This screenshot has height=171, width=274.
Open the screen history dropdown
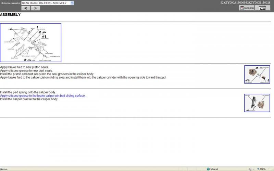click(x=72, y=3)
